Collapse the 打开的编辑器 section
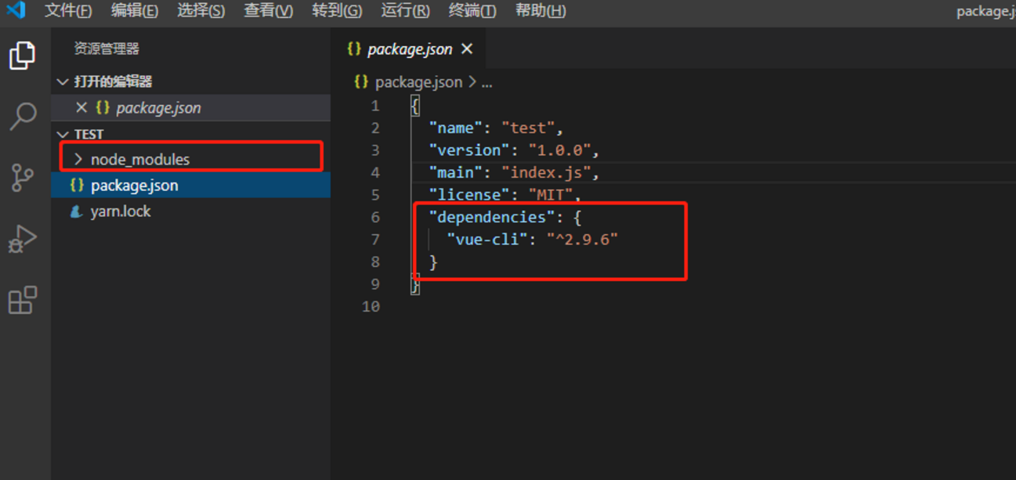The height and width of the screenshot is (480, 1016). tap(63, 81)
